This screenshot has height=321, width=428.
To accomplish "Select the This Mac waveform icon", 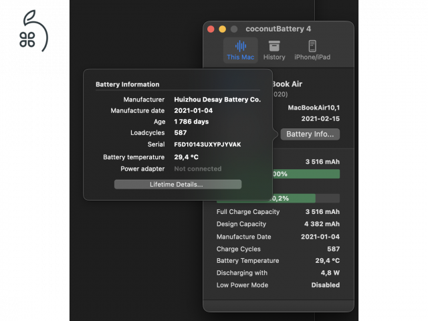I will click(241, 46).
